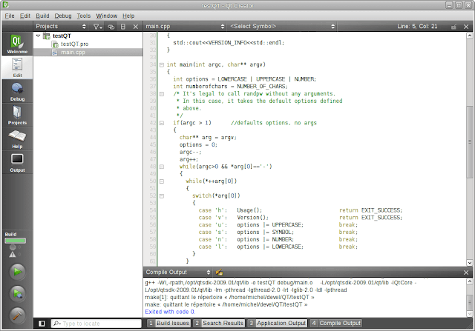
Task: Fold the inner while at line 50
Action: pyautogui.click(x=162, y=181)
